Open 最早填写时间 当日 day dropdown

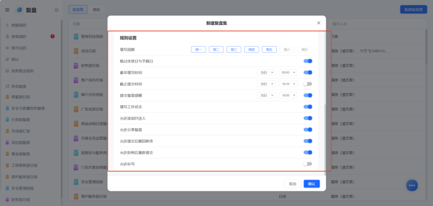point(266,73)
